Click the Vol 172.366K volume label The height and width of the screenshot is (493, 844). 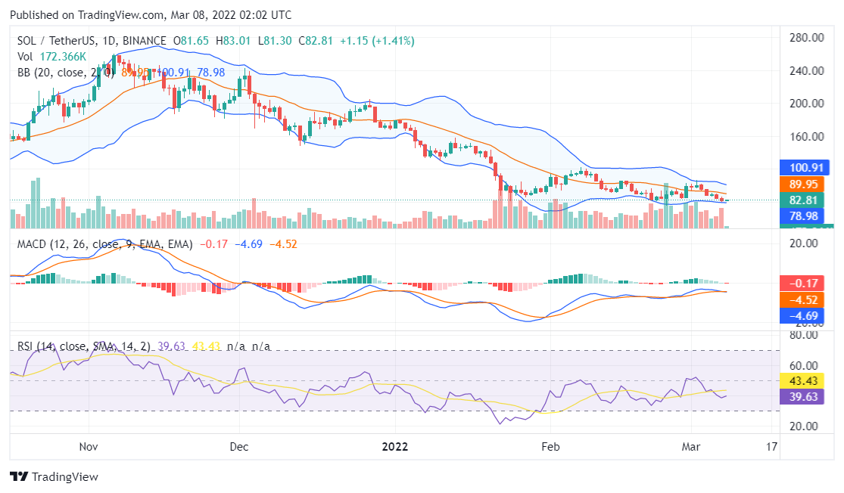click(51, 57)
